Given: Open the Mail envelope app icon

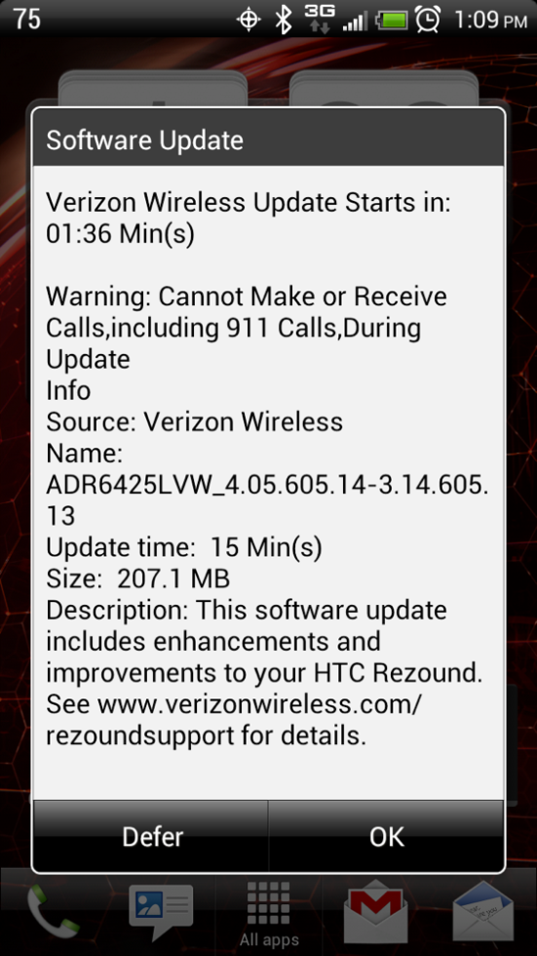Looking at the screenshot, I should coord(483,910).
